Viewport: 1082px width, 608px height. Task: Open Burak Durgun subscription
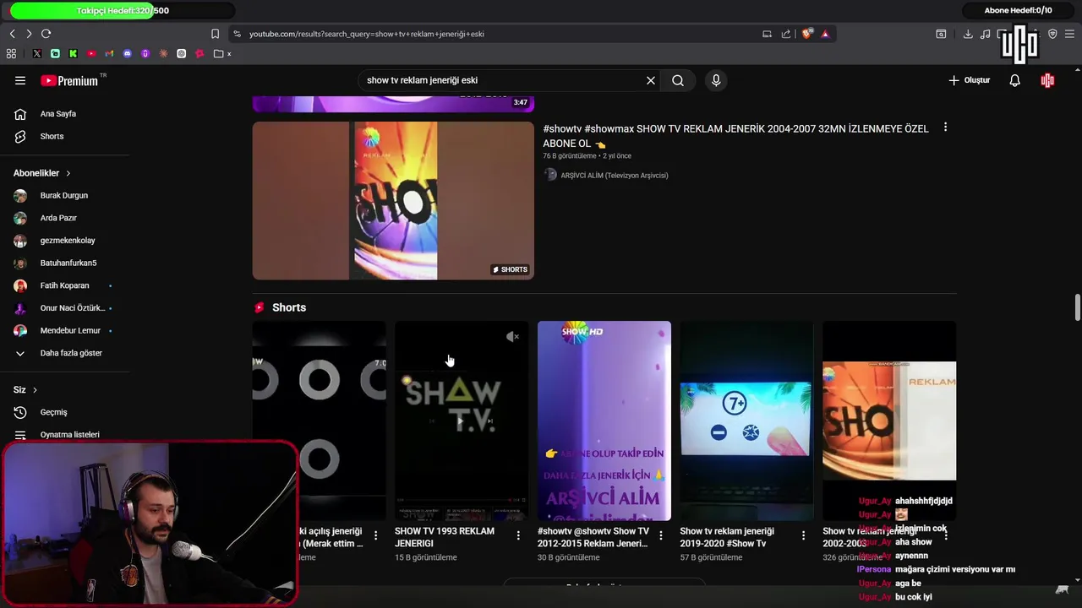pyautogui.click(x=64, y=195)
